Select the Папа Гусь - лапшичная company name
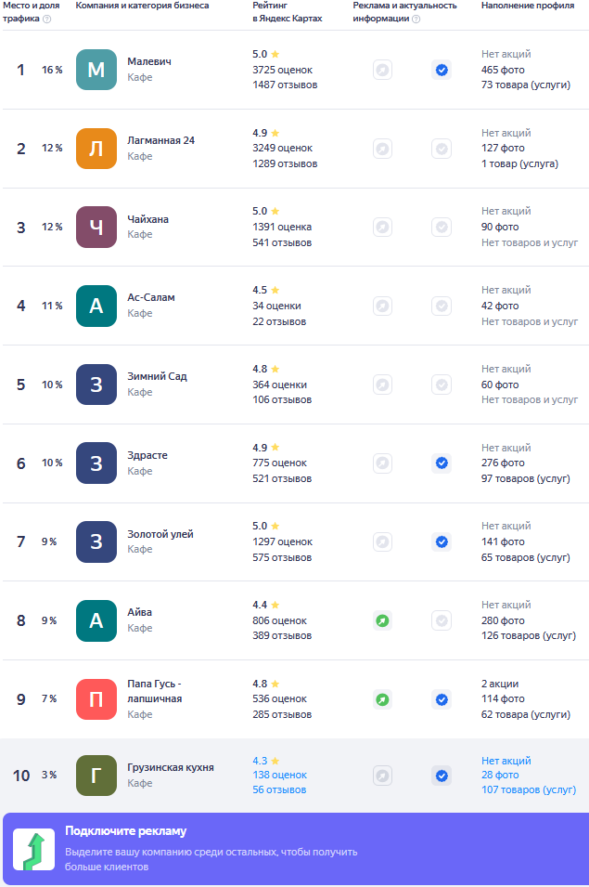589x887 pixels. (x=155, y=691)
